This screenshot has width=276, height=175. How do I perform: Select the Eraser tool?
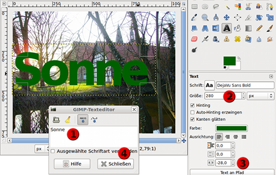194,39
